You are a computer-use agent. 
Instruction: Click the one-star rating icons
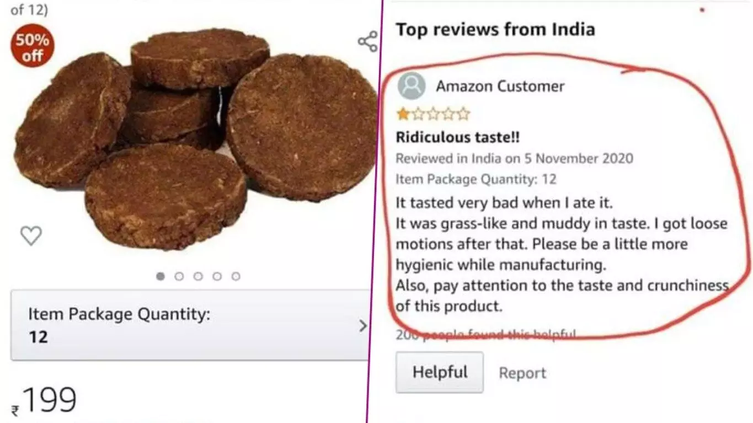tap(433, 114)
